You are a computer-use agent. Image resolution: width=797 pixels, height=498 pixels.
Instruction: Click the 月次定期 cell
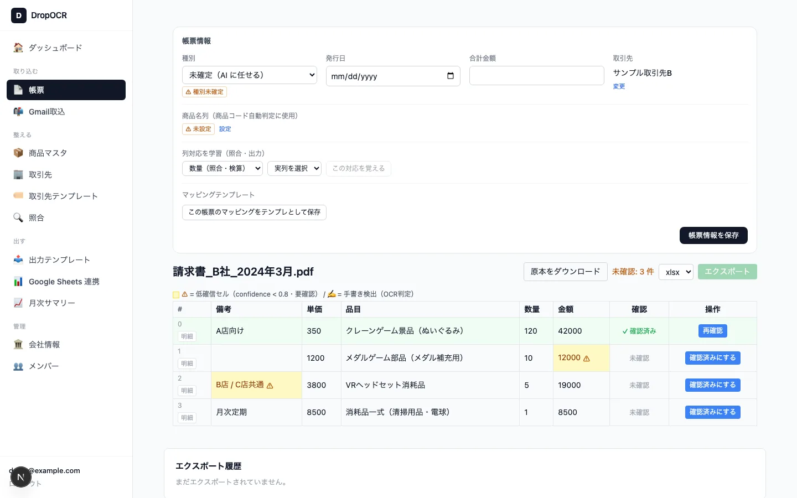(256, 412)
